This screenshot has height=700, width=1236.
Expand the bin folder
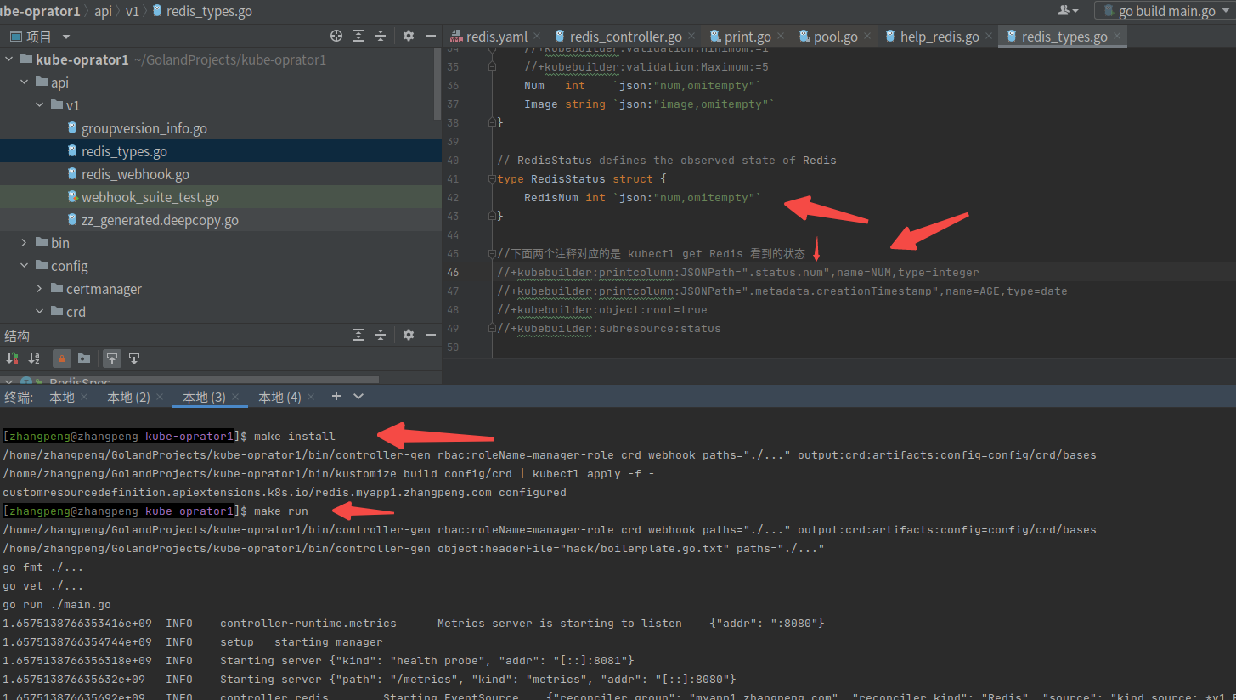25,243
